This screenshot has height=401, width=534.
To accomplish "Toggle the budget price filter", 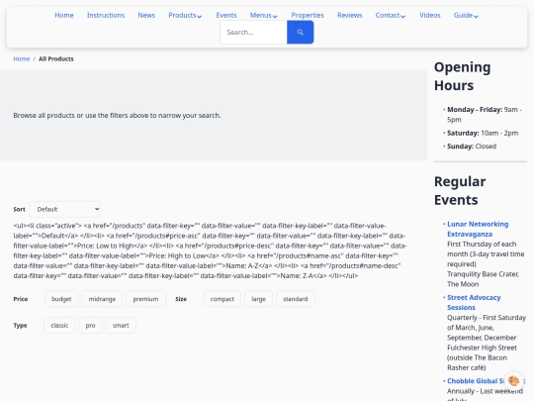I will point(61,299).
